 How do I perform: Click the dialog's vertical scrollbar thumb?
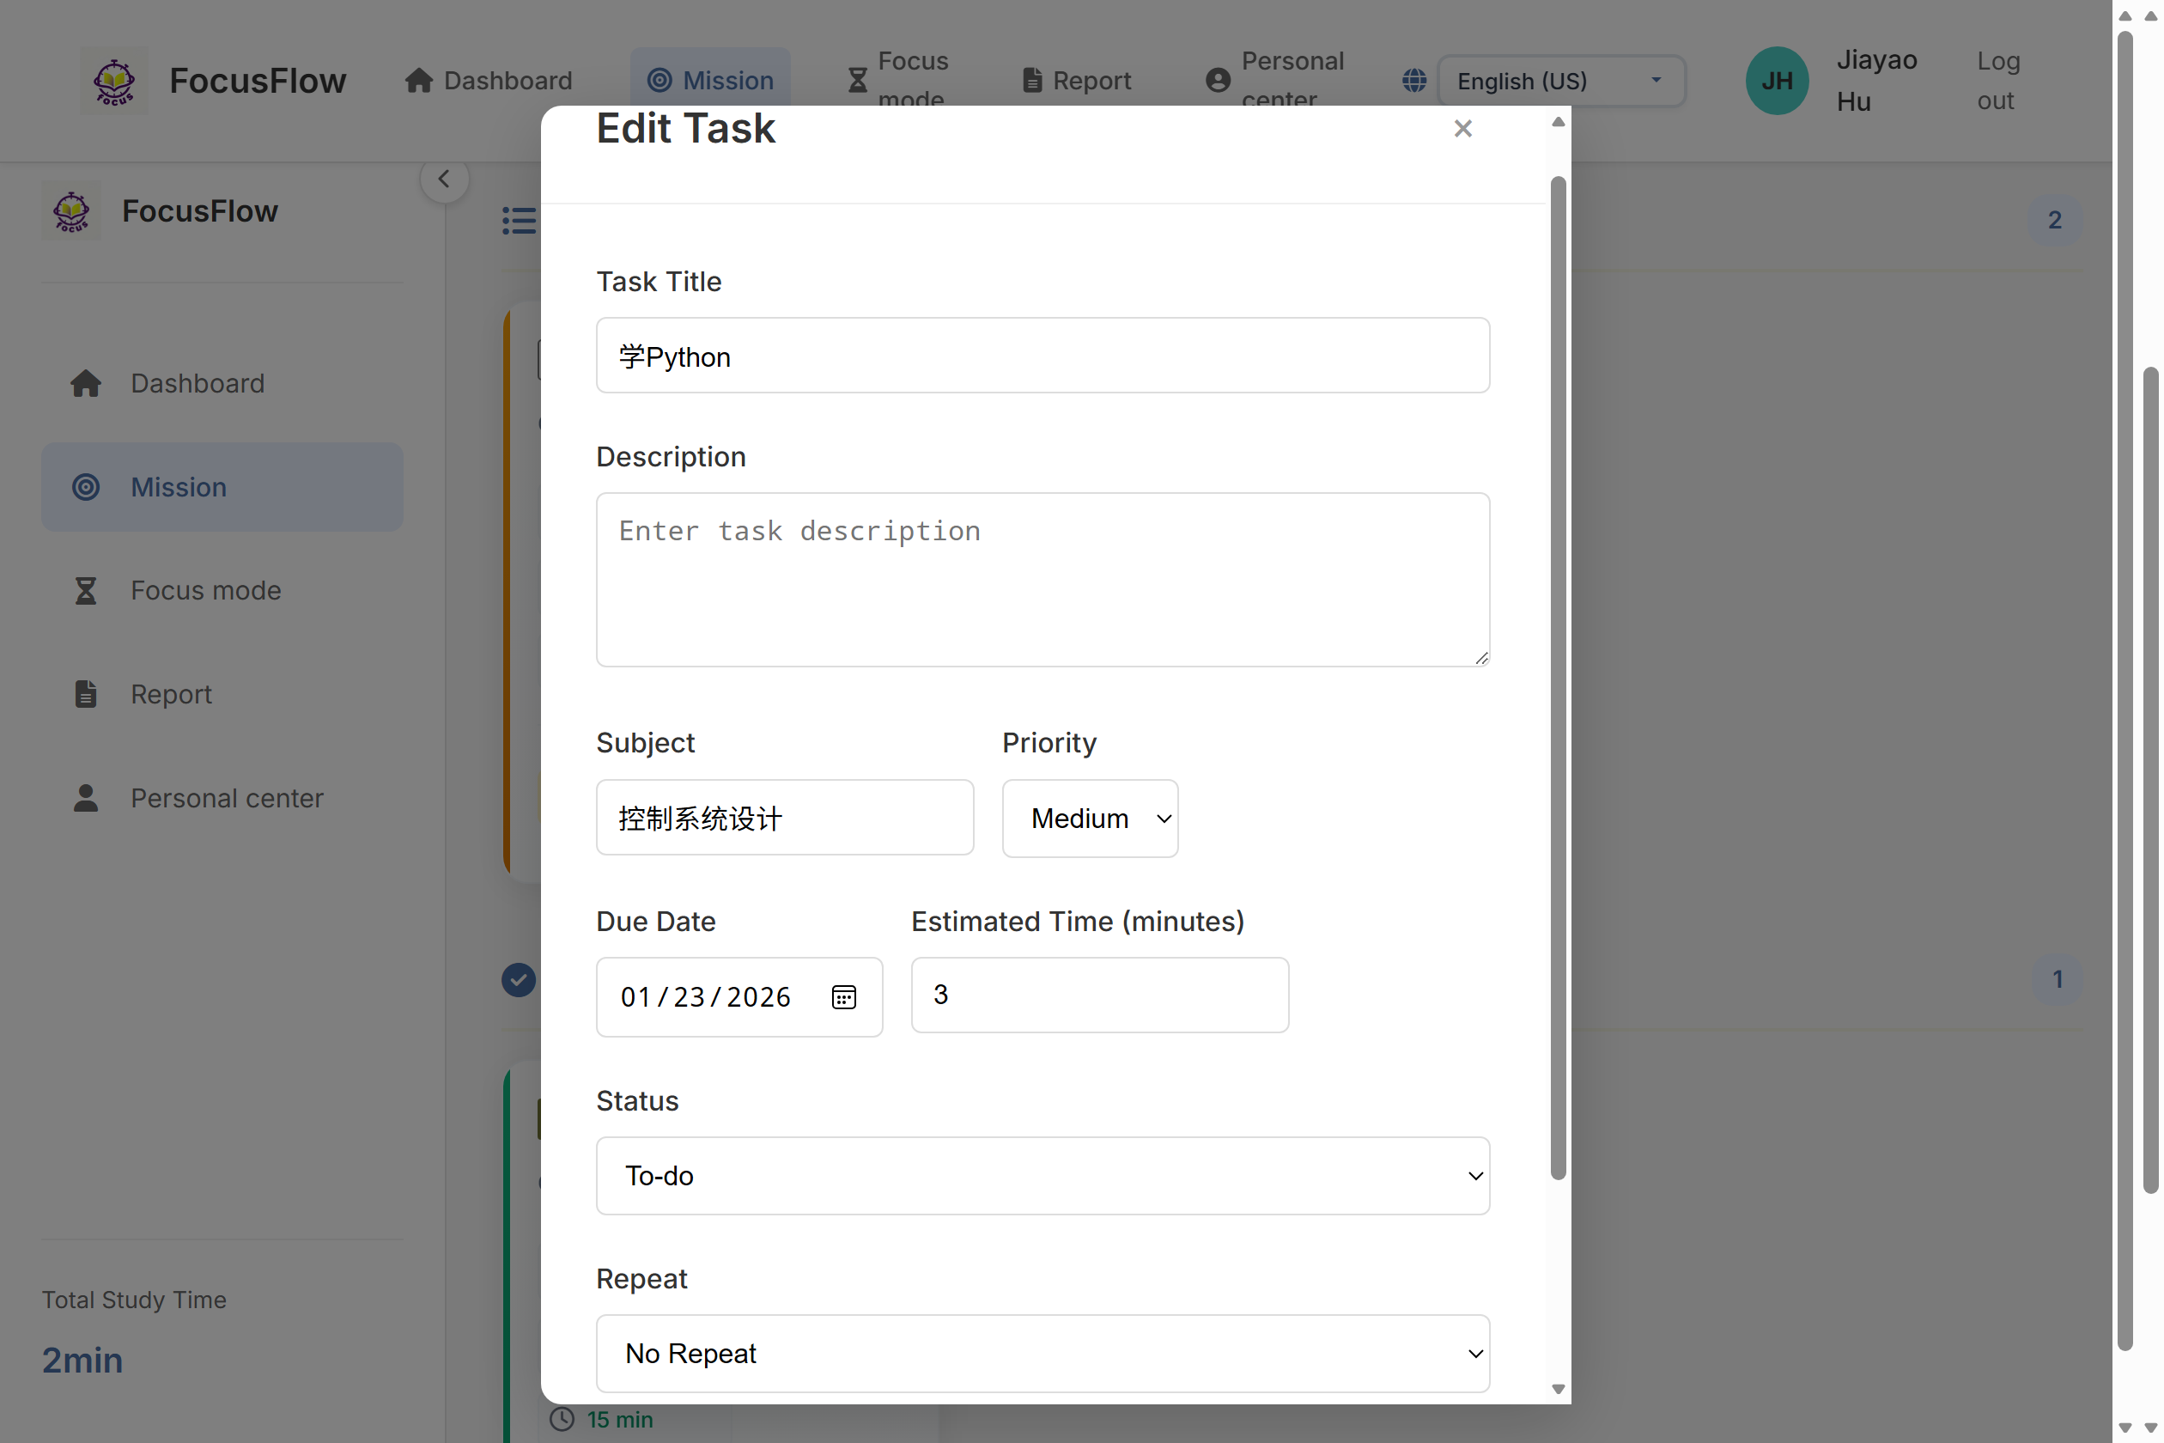point(1557,677)
